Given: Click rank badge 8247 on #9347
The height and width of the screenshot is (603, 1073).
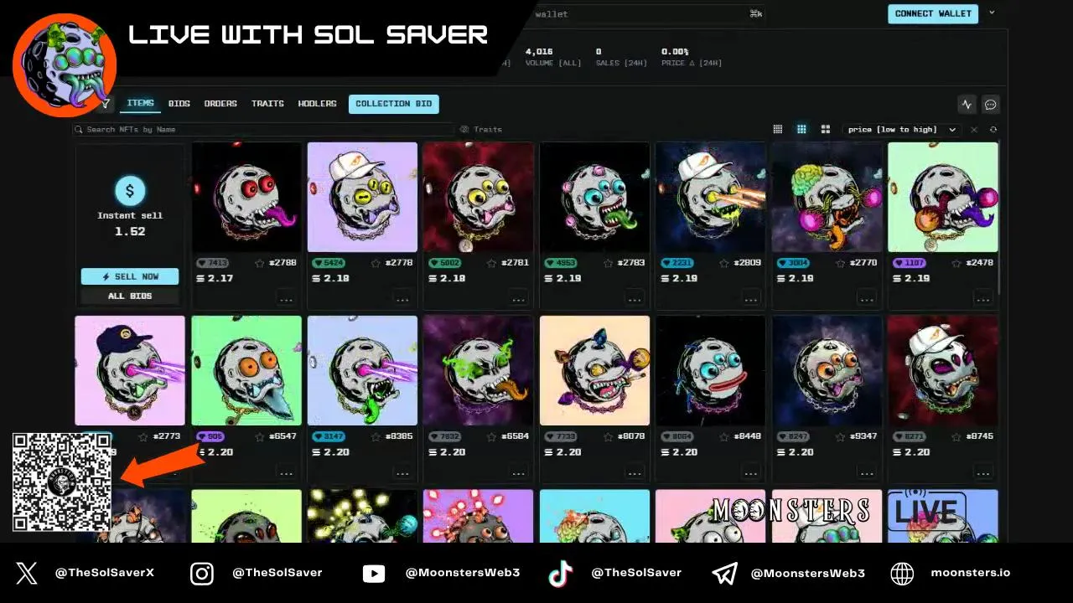Looking at the screenshot, I should click(793, 436).
